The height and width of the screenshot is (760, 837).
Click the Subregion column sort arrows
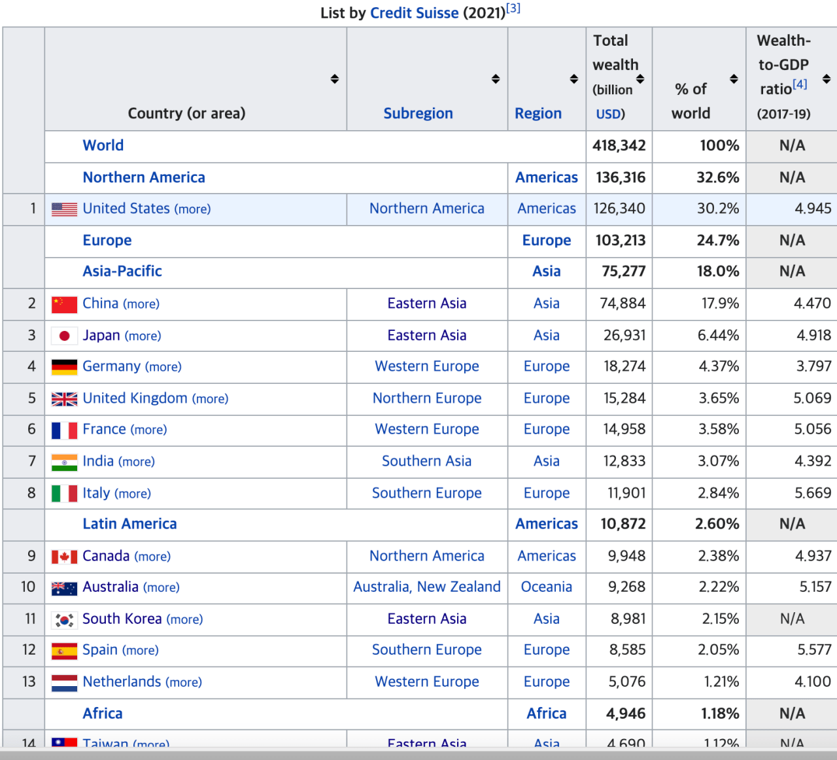[496, 79]
